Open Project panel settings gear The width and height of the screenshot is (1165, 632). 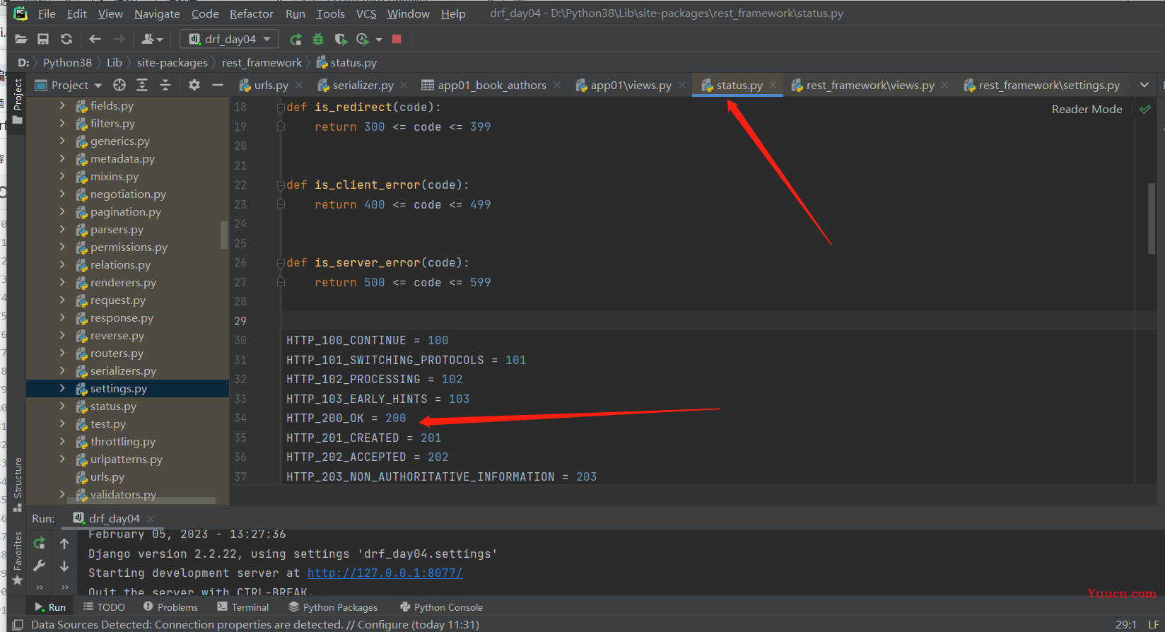(194, 85)
